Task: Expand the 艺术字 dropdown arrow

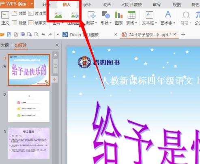Action: [174, 23]
